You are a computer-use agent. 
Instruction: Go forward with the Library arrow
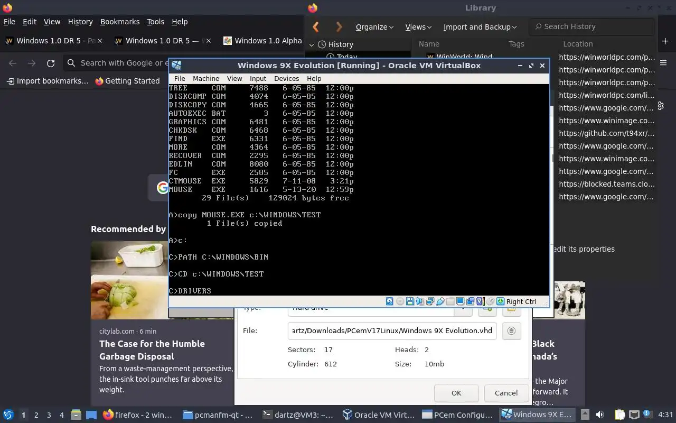pos(339,26)
